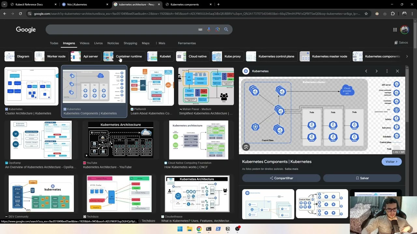Filter by Container runtime chip
Screen dimensions: 417x234
point(124,56)
